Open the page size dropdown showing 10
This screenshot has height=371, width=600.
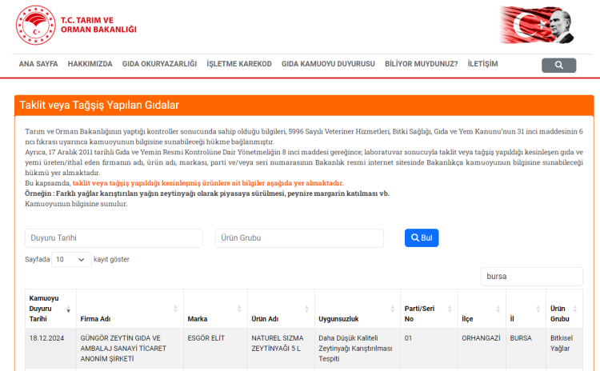[x=71, y=259]
